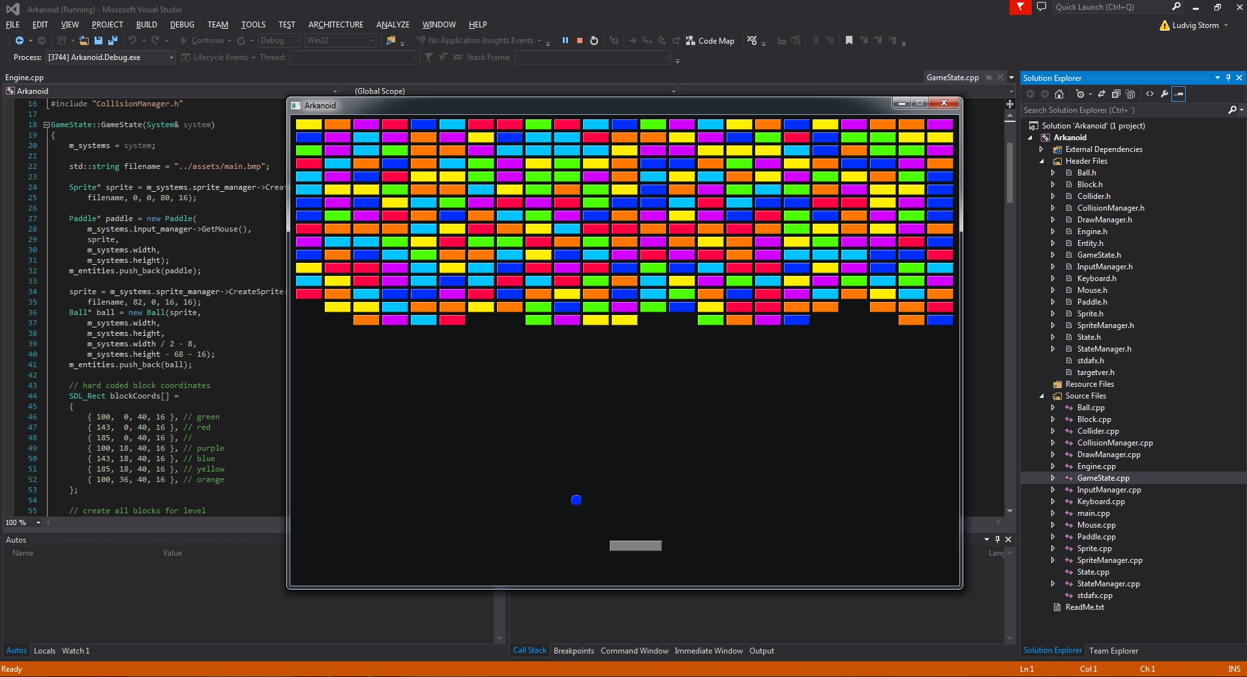Click the Save All icon

pos(112,40)
